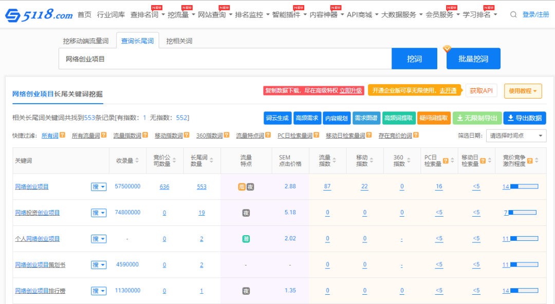This screenshot has width=555, height=304.
Task: Click help icon beside 流量指数词 filter
Action: pyautogui.click(x=145, y=136)
